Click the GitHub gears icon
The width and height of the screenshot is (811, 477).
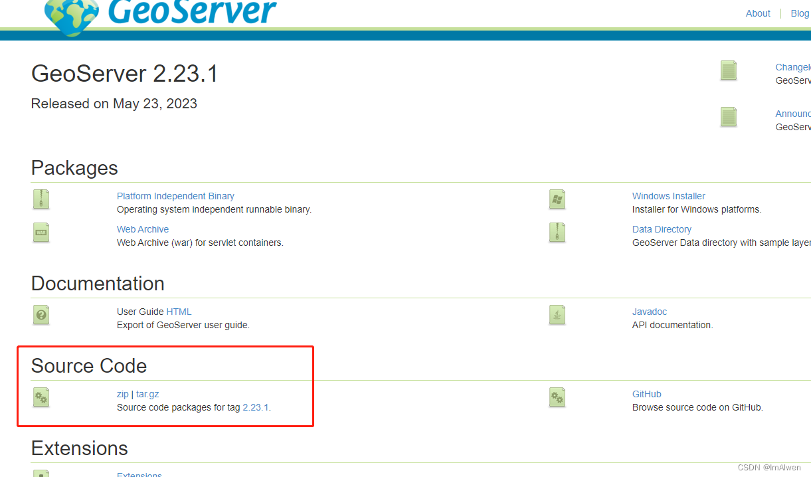tap(557, 397)
